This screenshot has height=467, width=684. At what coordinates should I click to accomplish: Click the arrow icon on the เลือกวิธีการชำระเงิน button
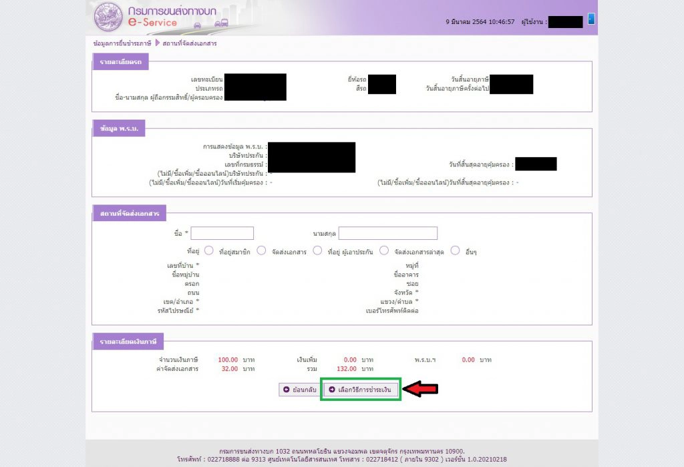[331, 389]
